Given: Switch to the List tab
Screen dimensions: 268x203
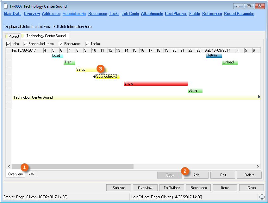Looking at the screenshot, I should click(31, 174).
